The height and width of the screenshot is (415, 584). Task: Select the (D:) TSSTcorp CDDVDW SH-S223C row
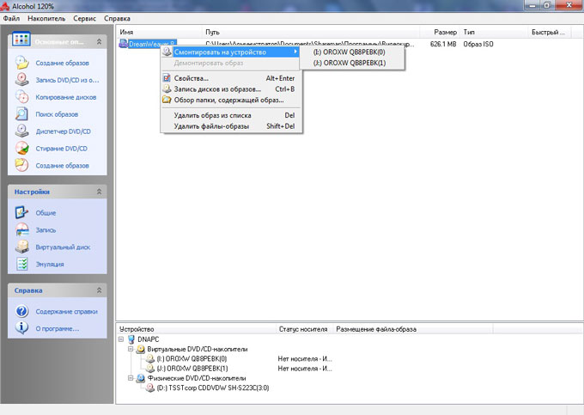(x=213, y=388)
